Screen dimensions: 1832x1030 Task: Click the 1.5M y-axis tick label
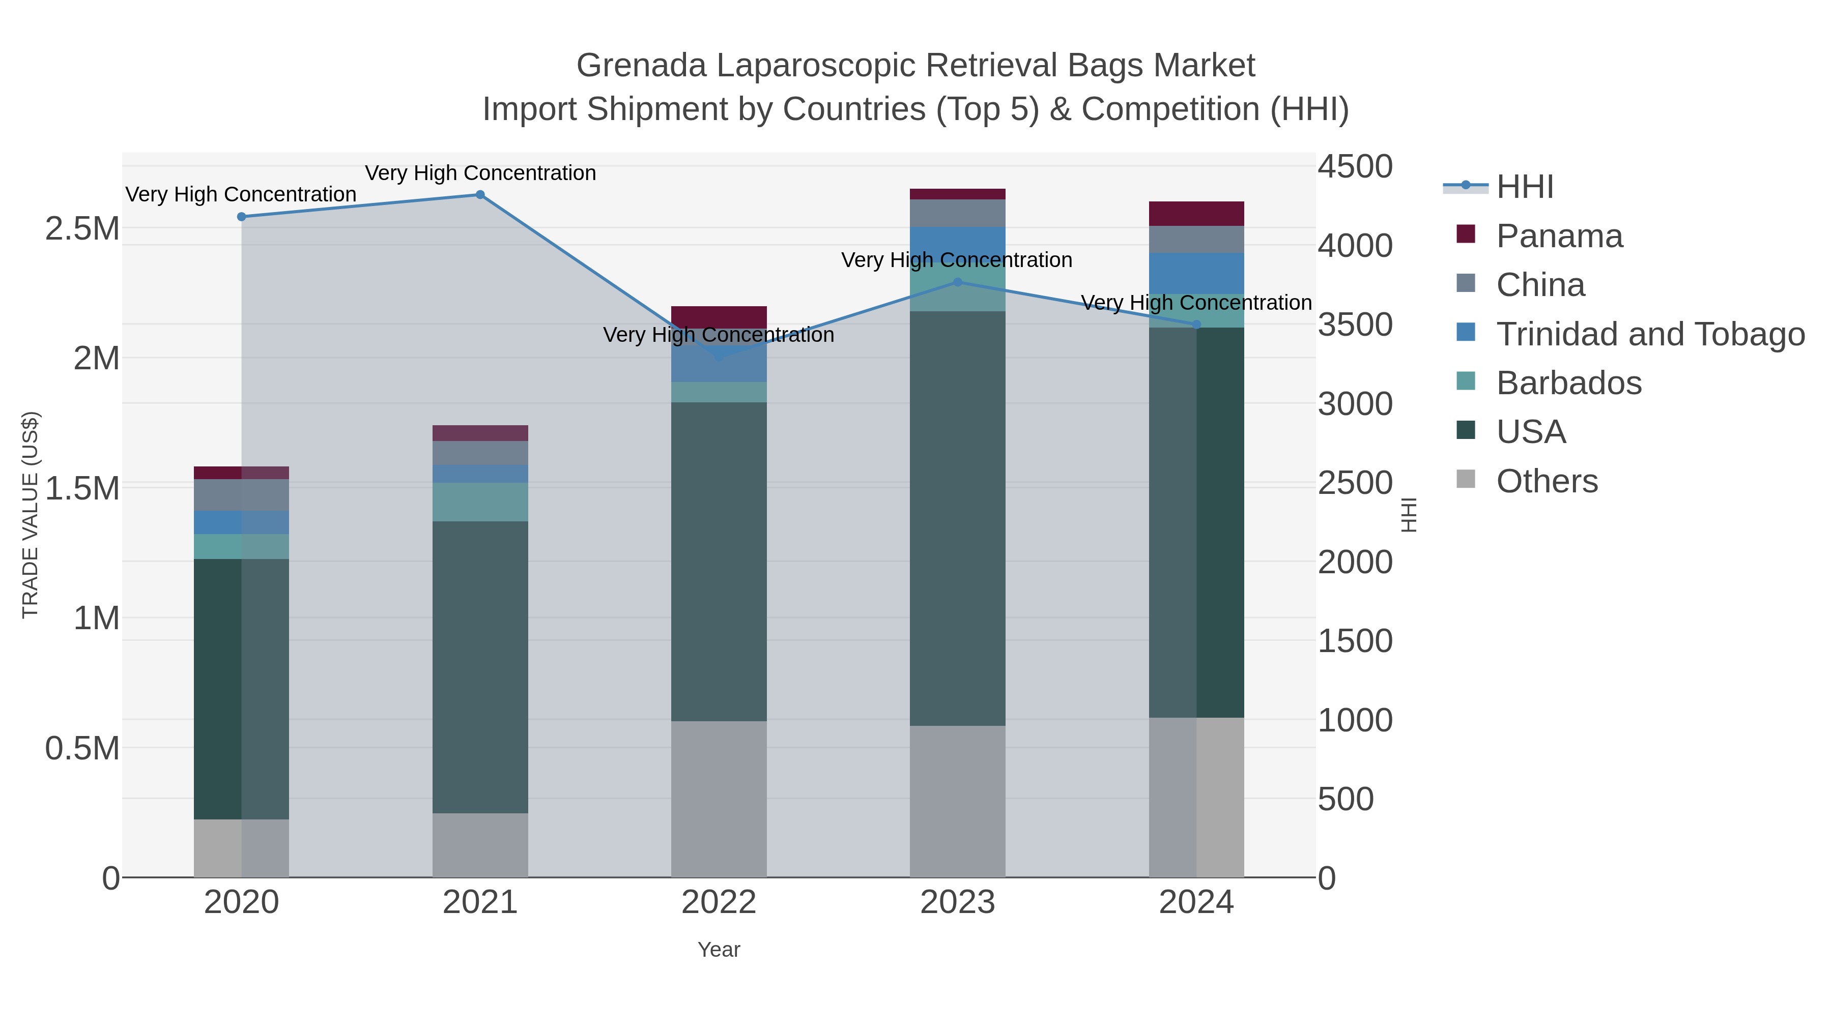point(82,488)
